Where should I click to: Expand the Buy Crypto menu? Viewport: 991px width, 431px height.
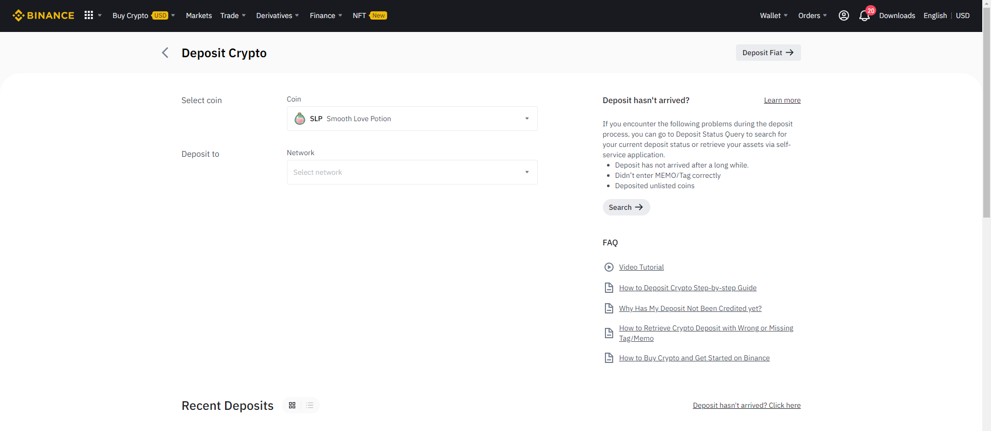[144, 15]
